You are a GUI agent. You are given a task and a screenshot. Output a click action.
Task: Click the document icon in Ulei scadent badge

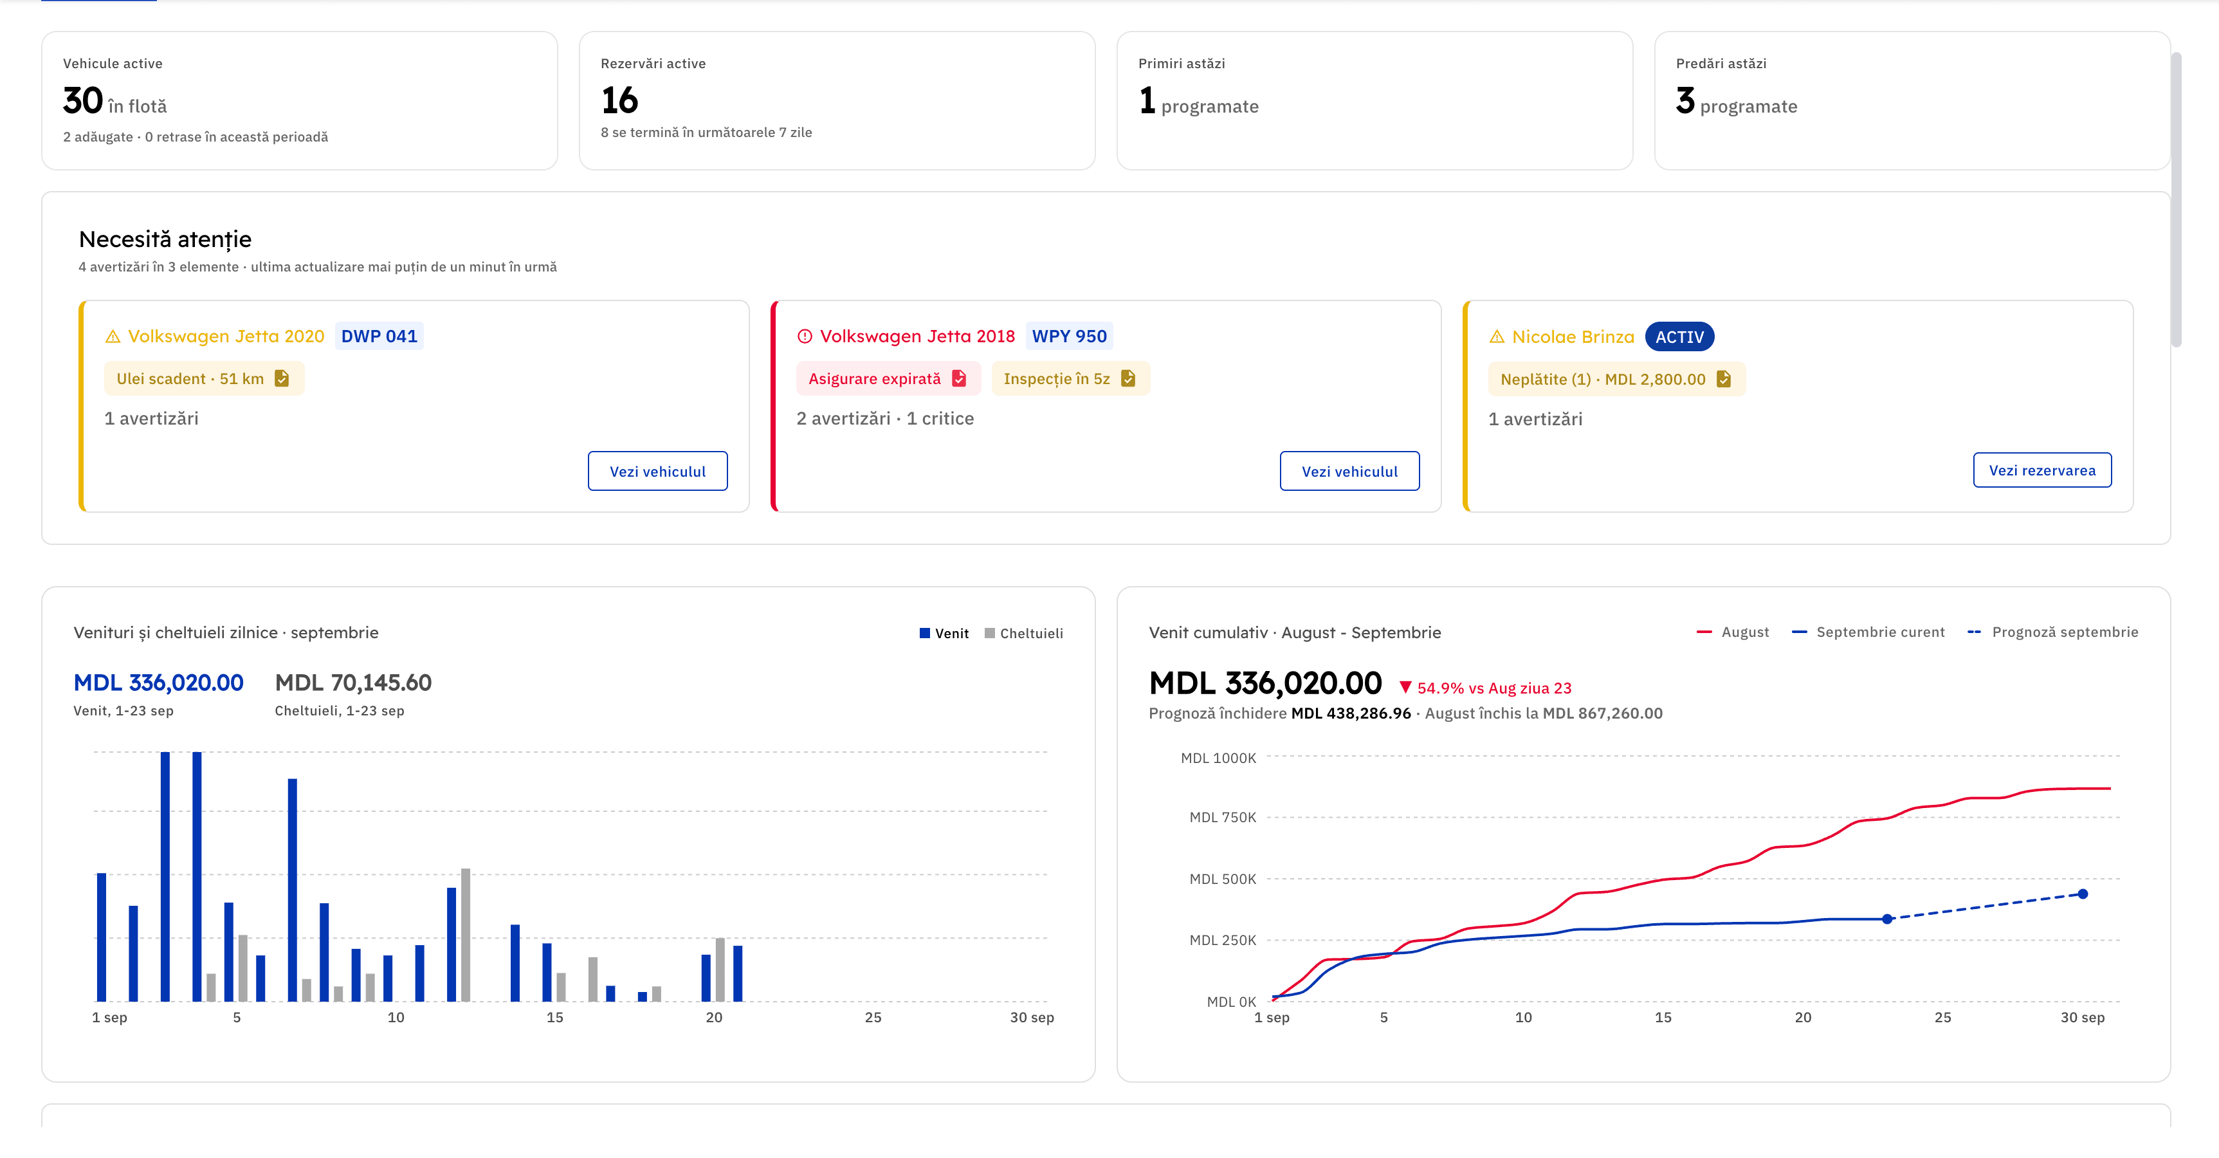[x=282, y=378]
